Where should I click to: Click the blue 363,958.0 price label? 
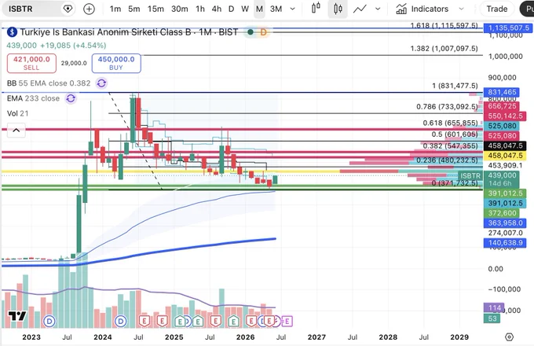(505, 223)
